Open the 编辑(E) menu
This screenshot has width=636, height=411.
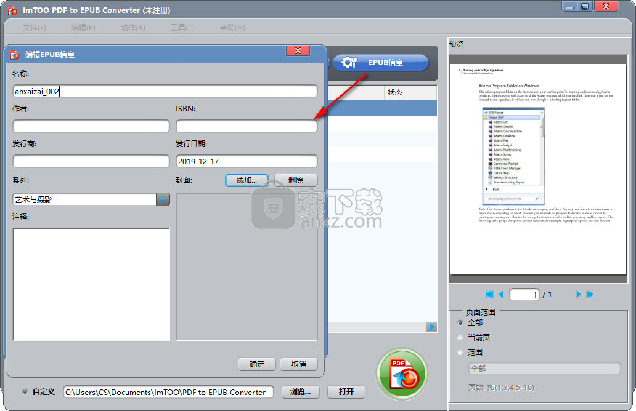83,28
